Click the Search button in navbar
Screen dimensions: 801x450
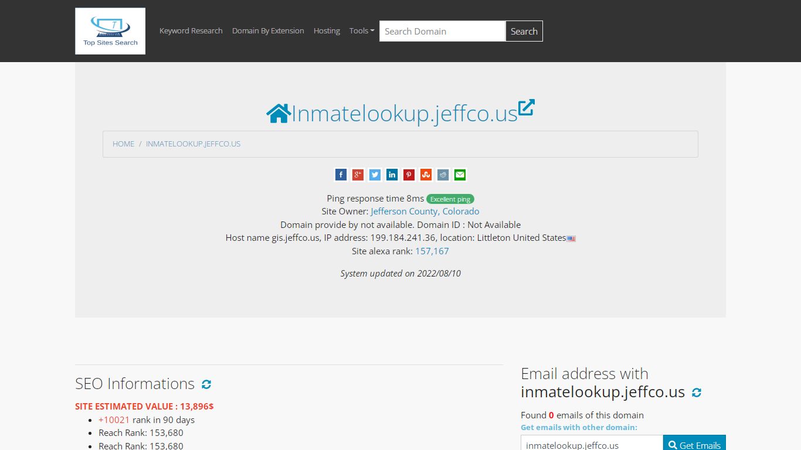524,31
